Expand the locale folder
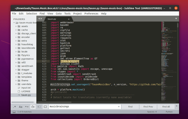The width and height of the screenshot is (188, 119). click(16, 51)
